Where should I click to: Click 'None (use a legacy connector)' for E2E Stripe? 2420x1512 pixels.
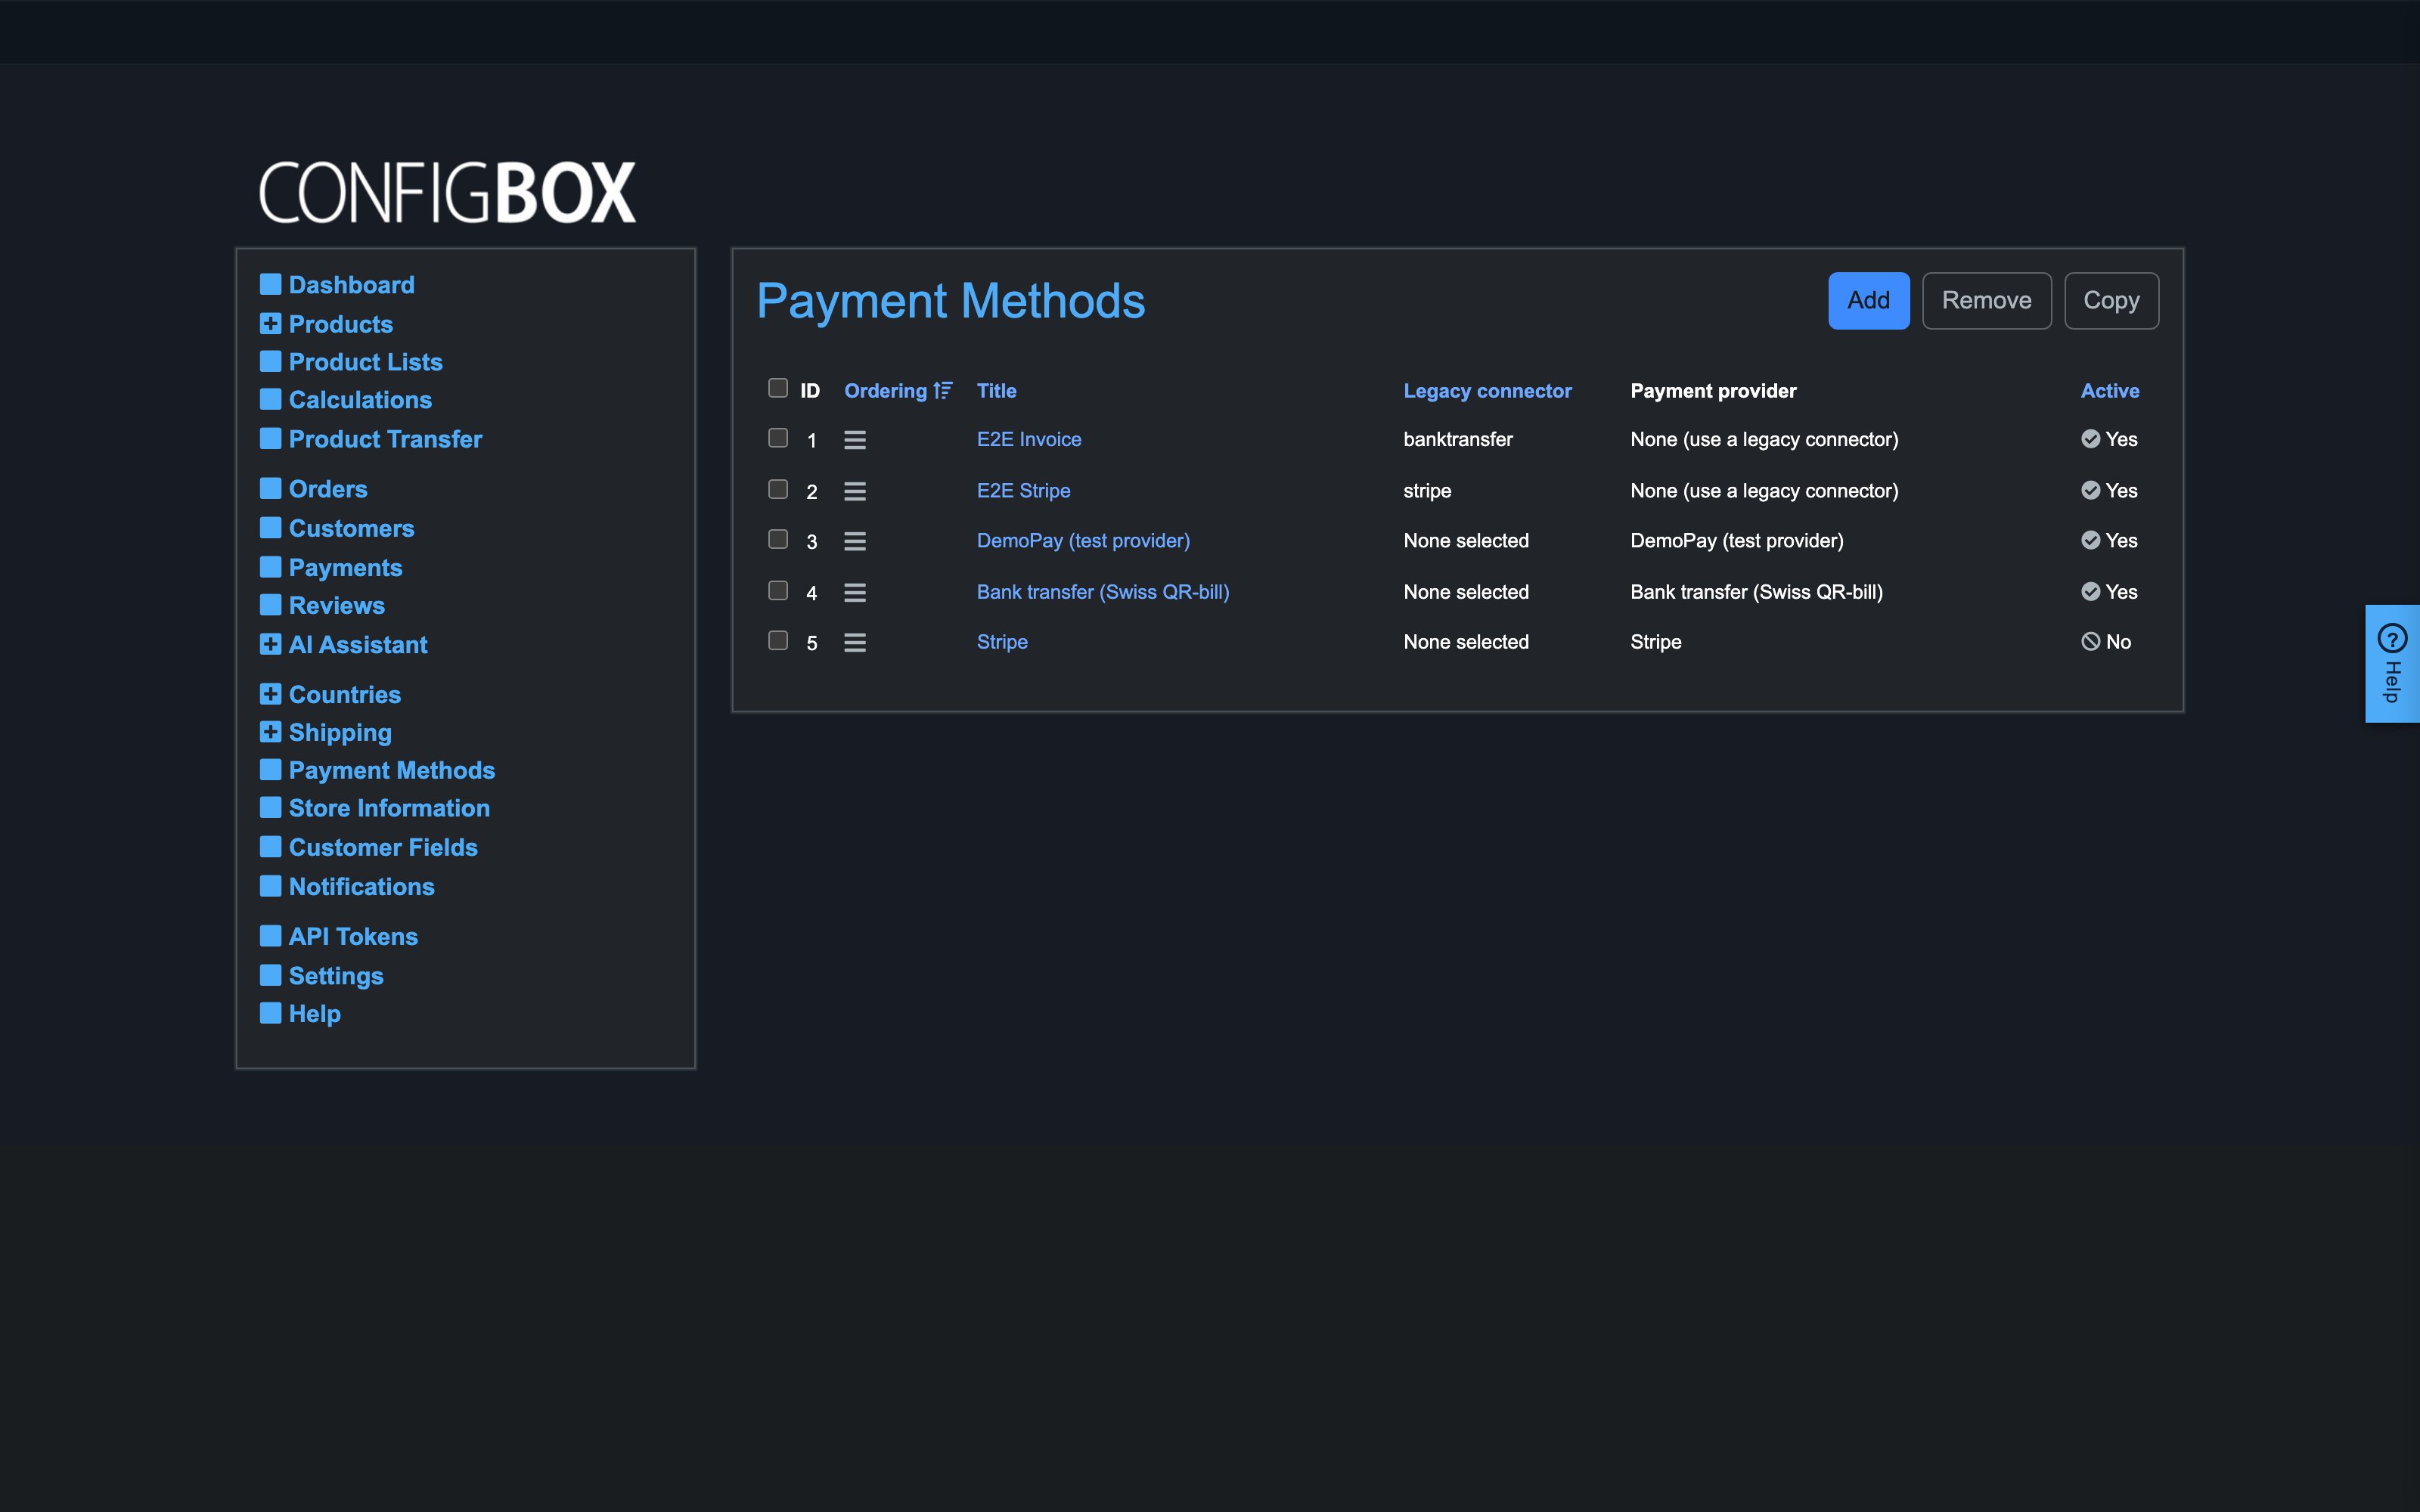coord(1764,491)
